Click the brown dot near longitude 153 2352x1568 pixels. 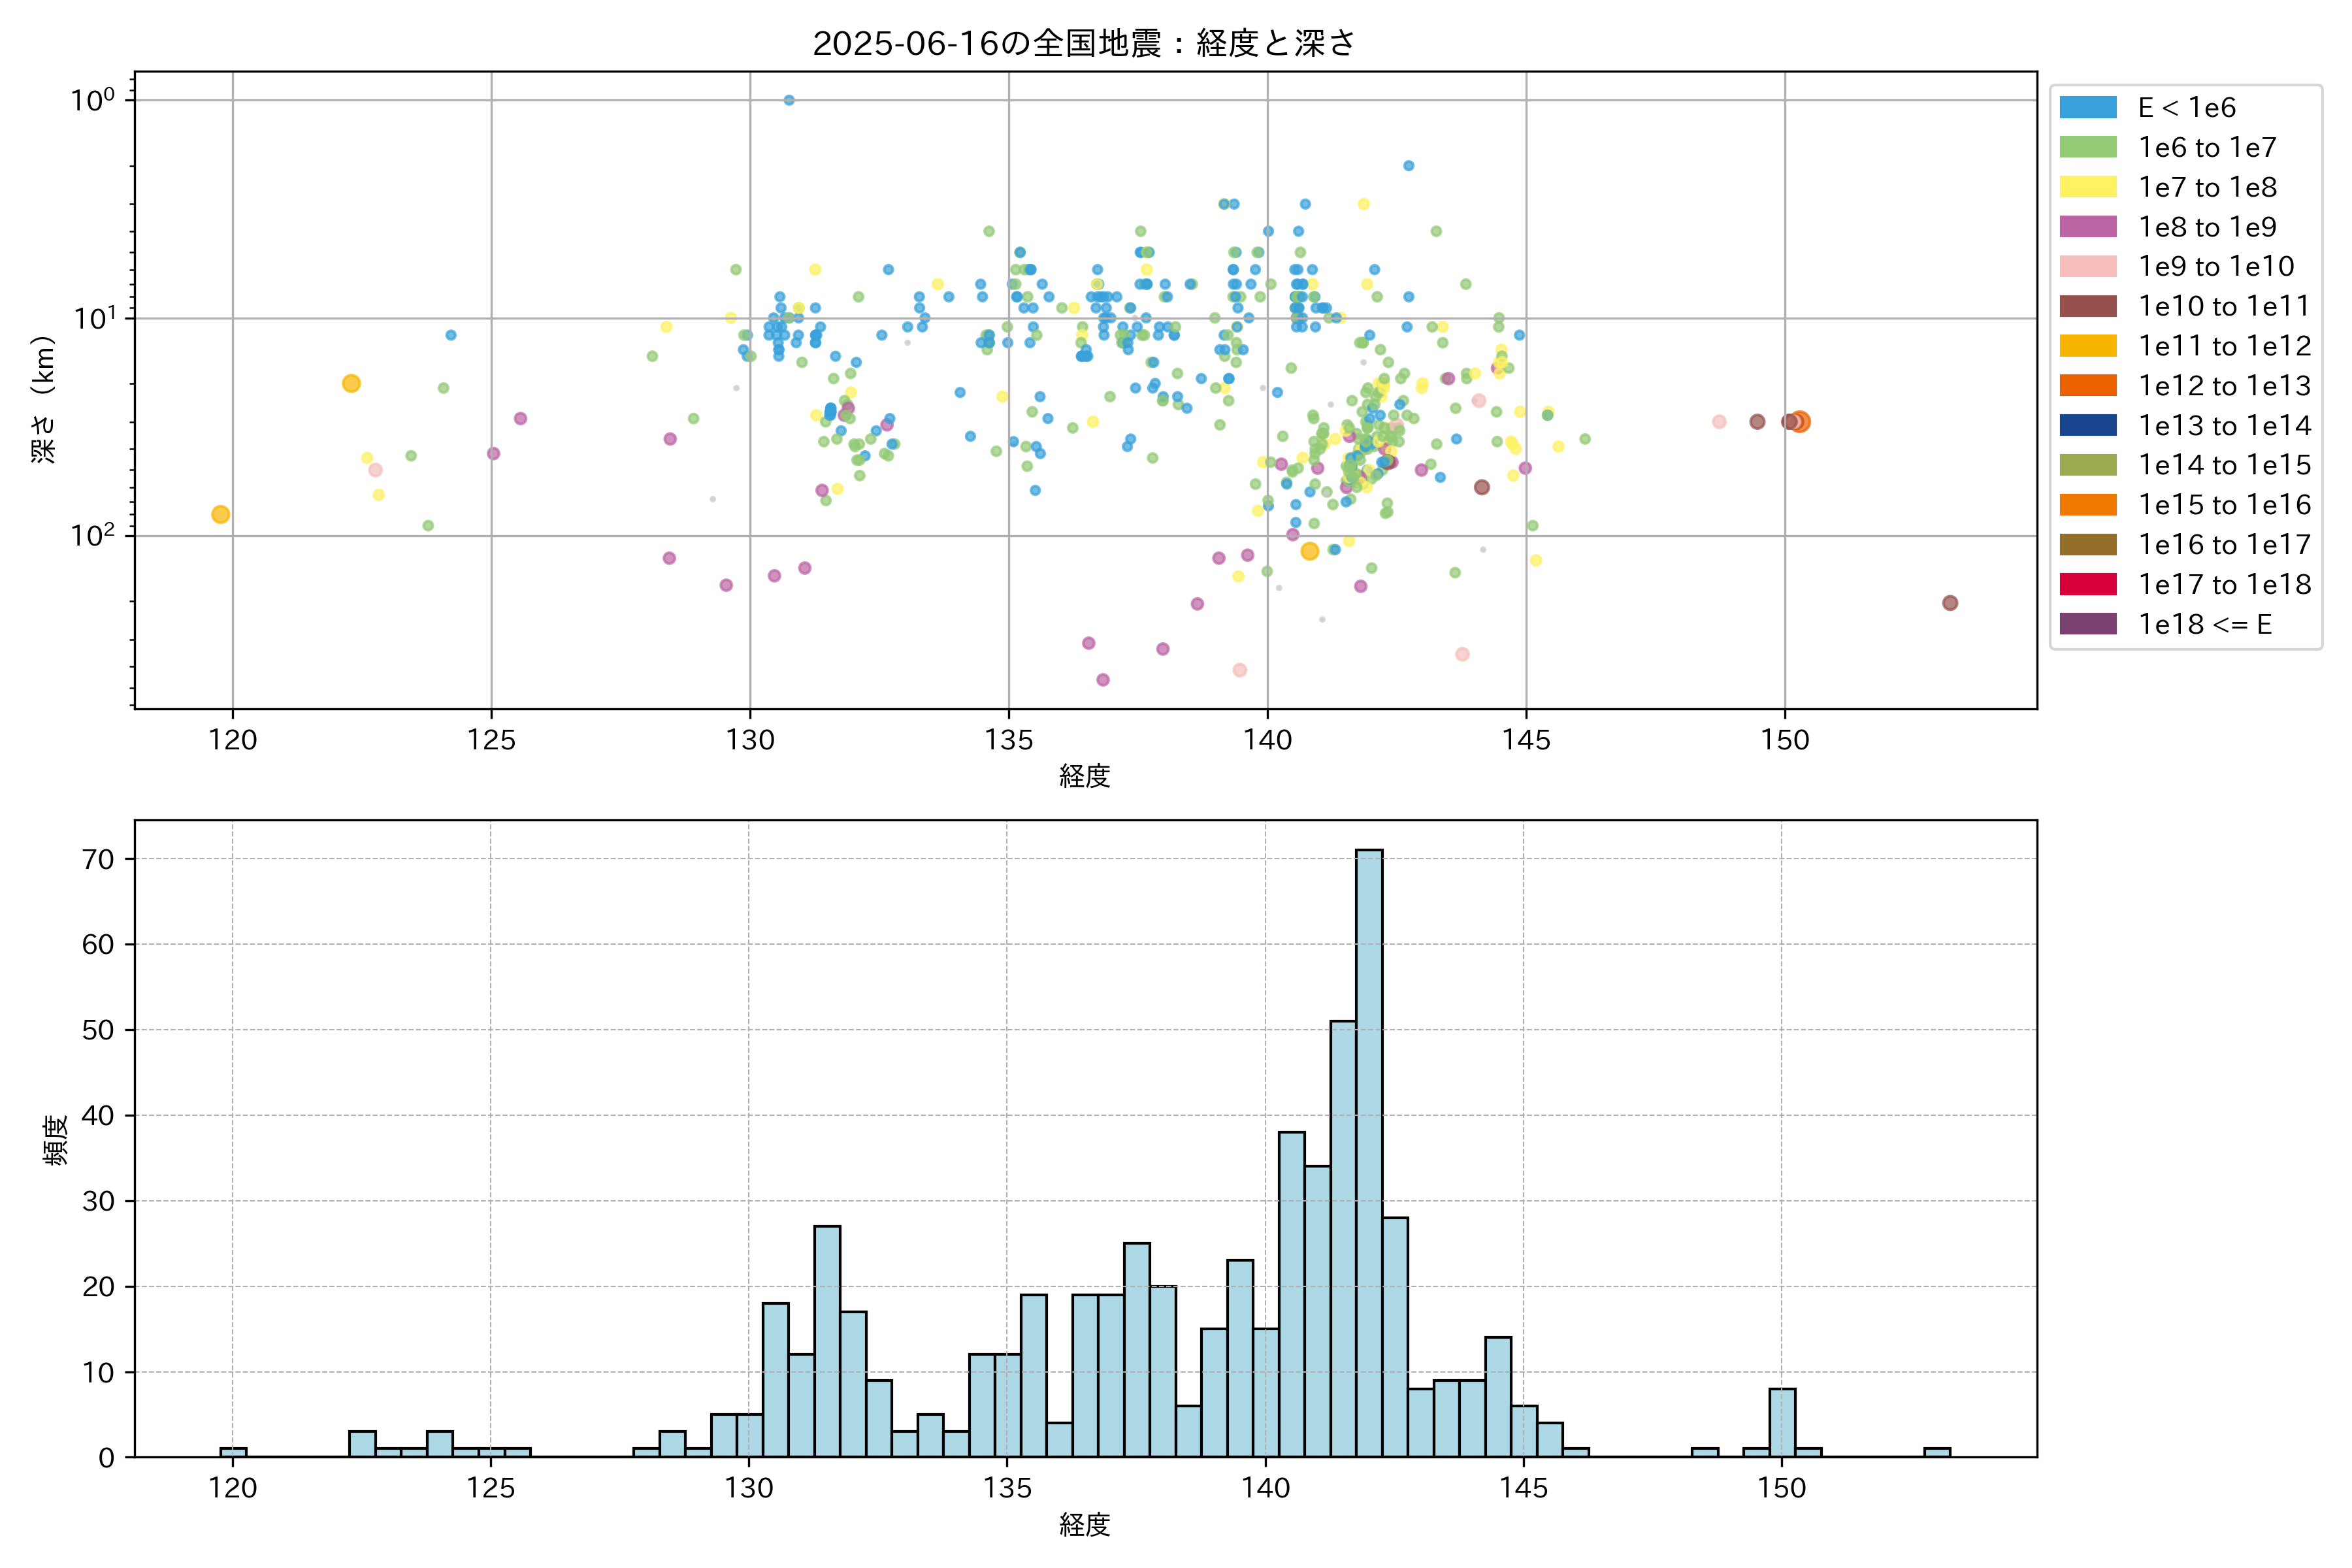coord(1949,603)
